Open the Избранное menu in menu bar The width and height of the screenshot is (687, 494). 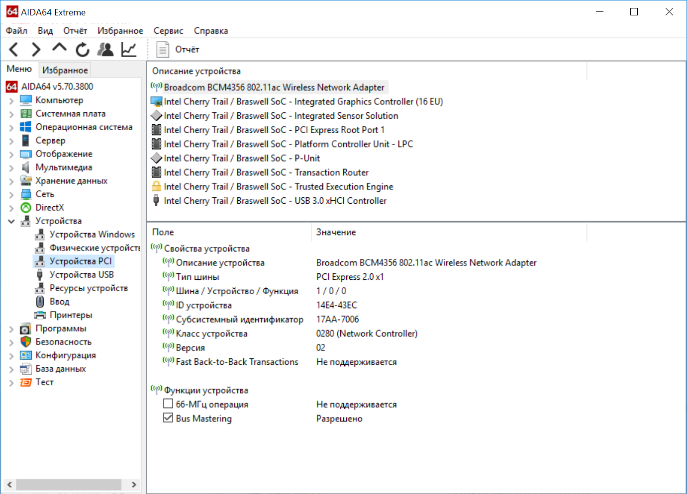120,31
